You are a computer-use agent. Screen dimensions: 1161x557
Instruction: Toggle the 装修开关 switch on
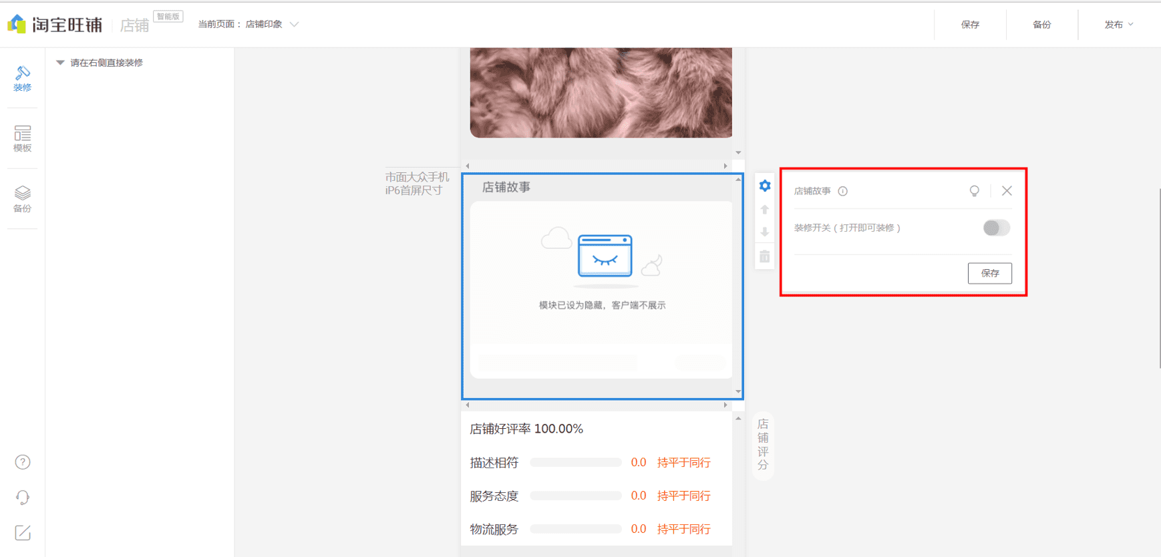(x=996, y=228)
